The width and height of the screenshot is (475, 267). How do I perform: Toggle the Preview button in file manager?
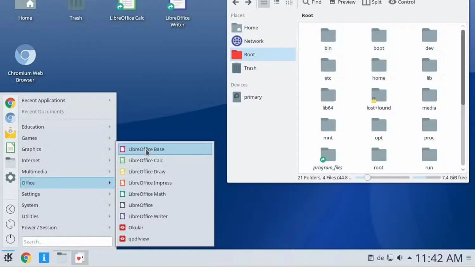[x=343, y=2]
